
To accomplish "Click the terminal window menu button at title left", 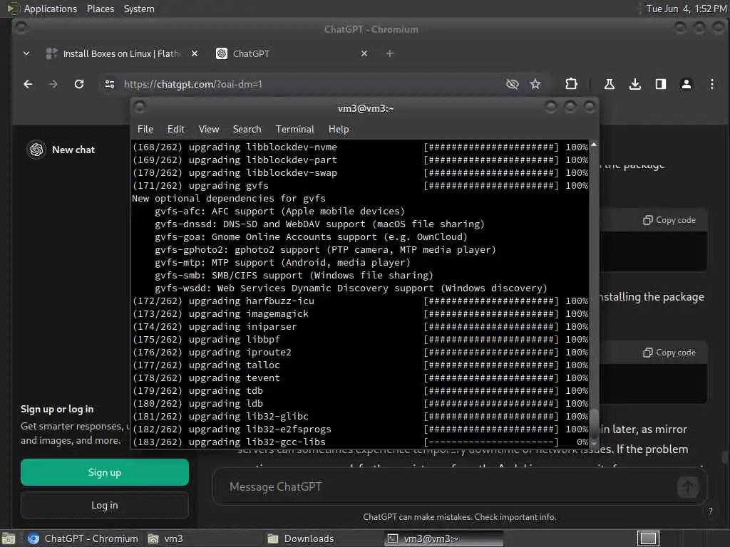I will (140, 108).
